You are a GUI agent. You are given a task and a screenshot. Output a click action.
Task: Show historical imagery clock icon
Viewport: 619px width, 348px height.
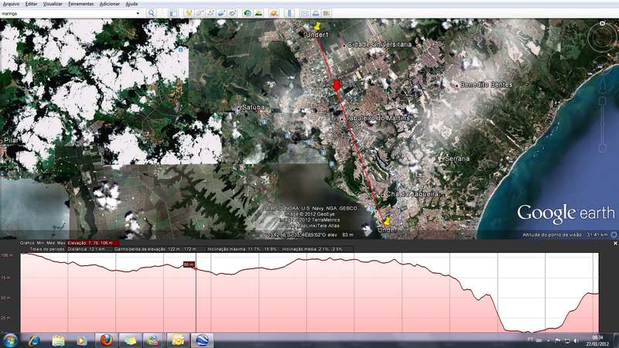click(248, 13)
